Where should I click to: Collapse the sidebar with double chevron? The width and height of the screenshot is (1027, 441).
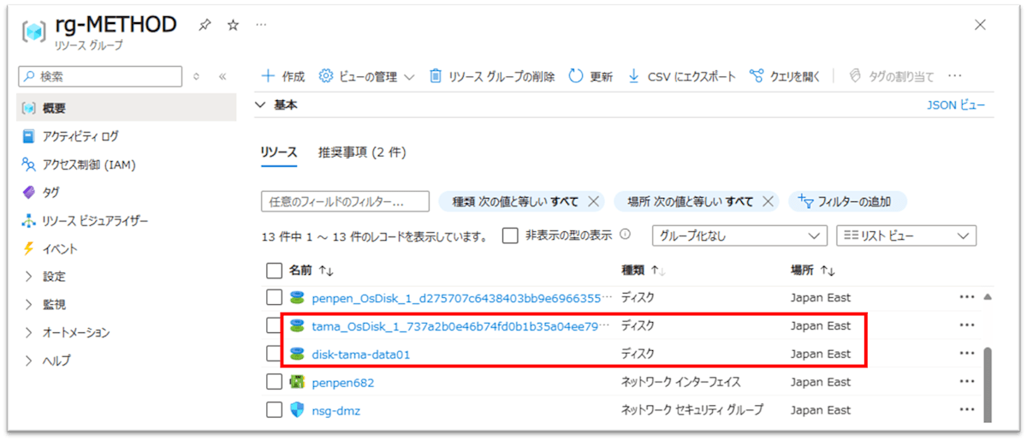pos(223,76)
